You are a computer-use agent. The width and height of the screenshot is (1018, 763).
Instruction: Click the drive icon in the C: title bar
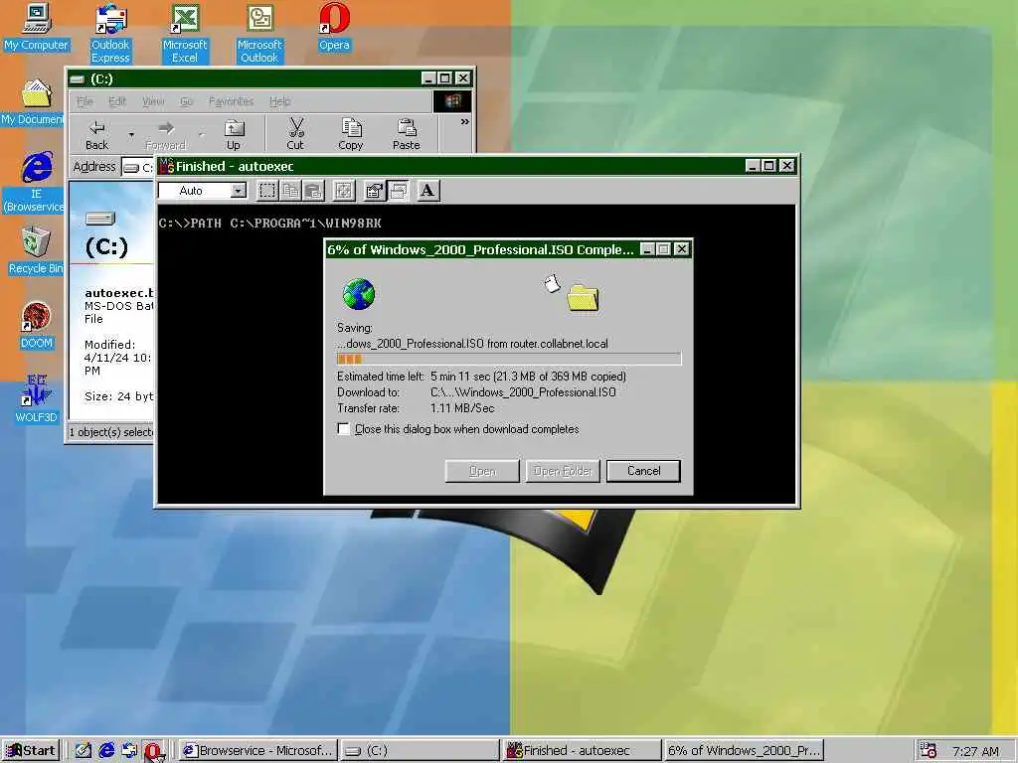coord(78,79)
